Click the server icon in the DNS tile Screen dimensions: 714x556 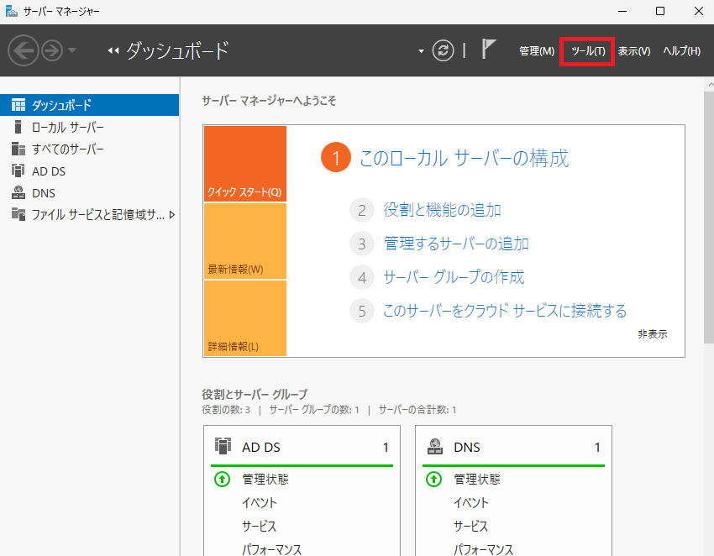(434, 446)
